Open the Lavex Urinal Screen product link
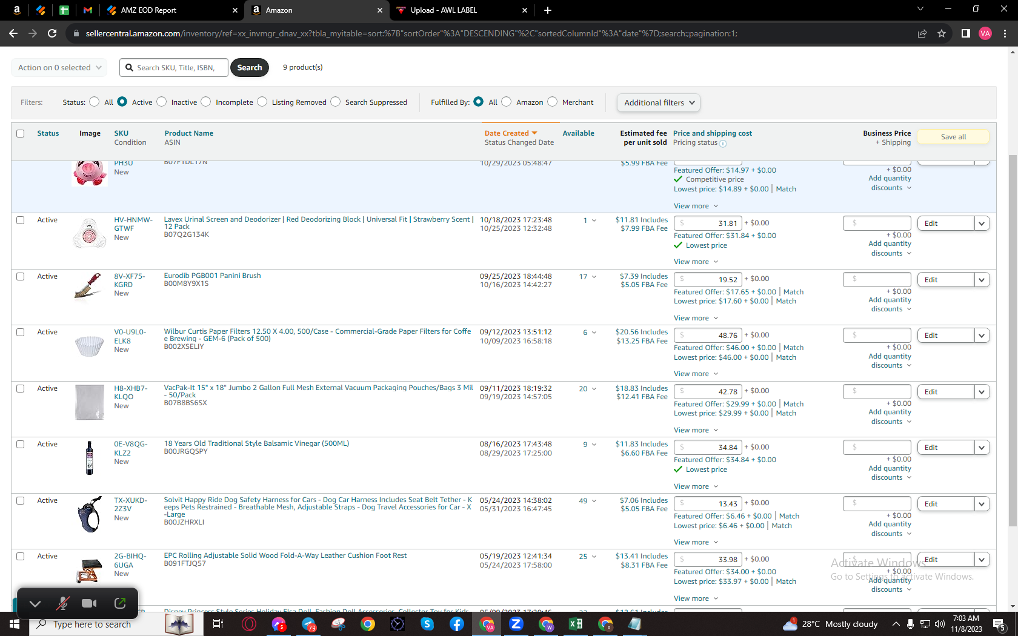This screenshot has height=636, width=1018. [x=319, y=223]
